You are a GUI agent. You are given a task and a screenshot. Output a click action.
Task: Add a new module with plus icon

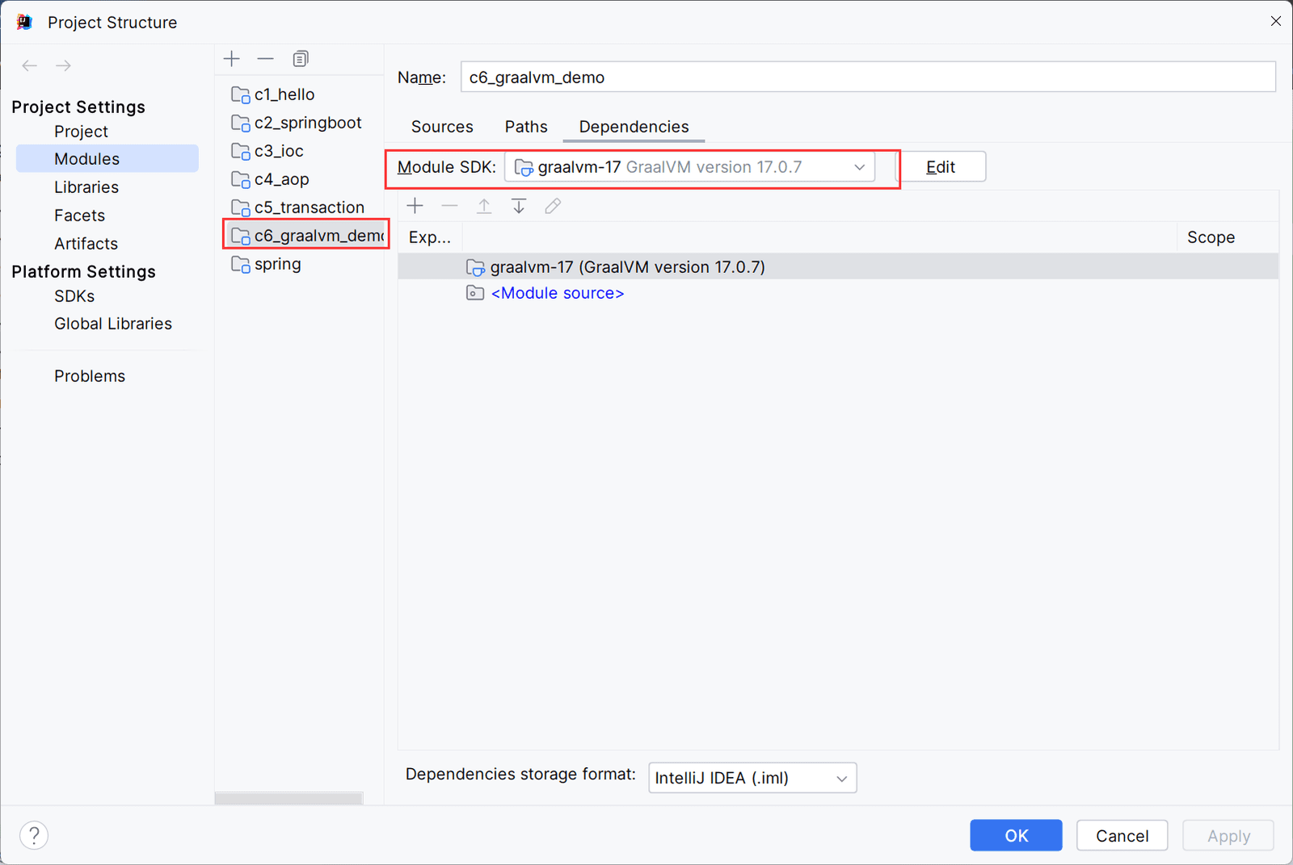coord(232,59)
